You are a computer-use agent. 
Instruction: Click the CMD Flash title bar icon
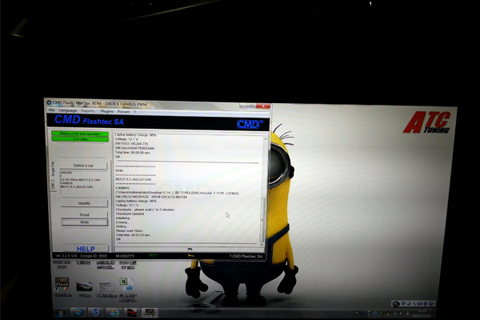pos(48,102)
